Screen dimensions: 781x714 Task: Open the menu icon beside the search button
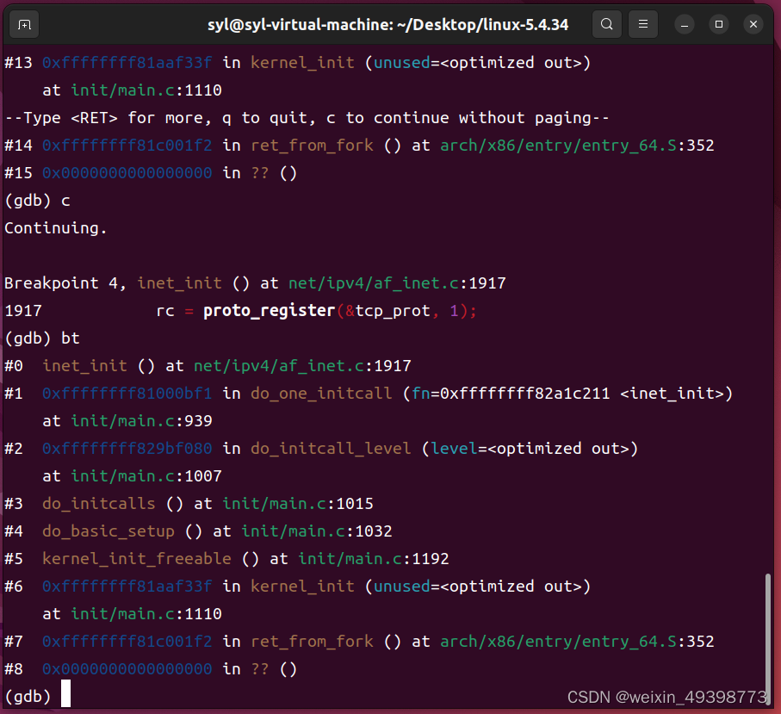[642, 23]
